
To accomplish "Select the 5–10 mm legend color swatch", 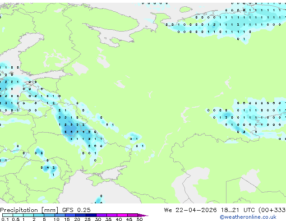I will (x=49, y=215).
